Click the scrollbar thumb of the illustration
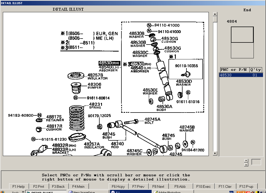The height and width of the screenshot is (193, 266). (x=215, y=19)
